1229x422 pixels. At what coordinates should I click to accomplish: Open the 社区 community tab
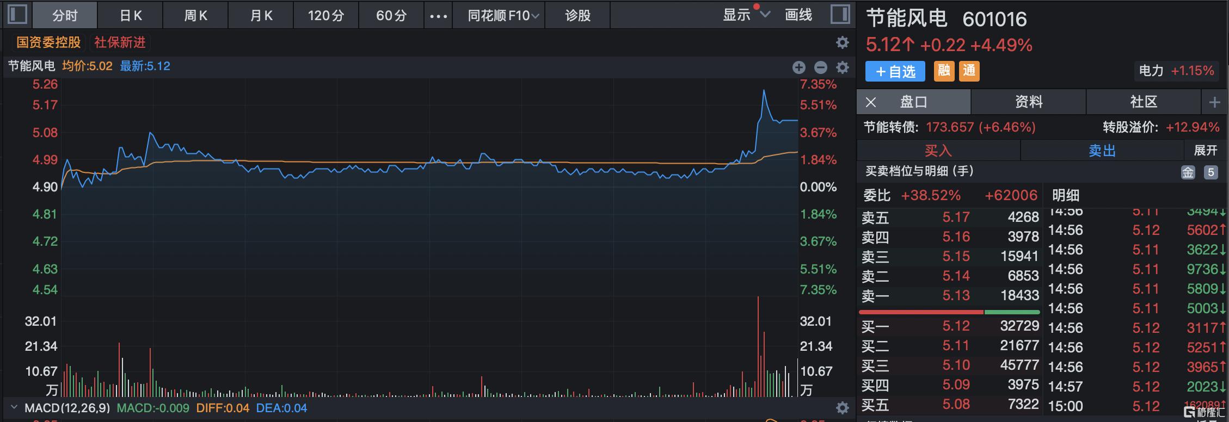tap(1144, 102)
